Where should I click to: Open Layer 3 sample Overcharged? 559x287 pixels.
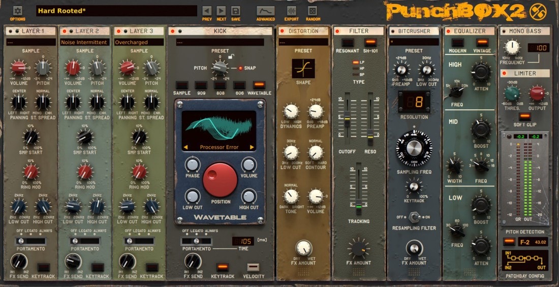139,42
